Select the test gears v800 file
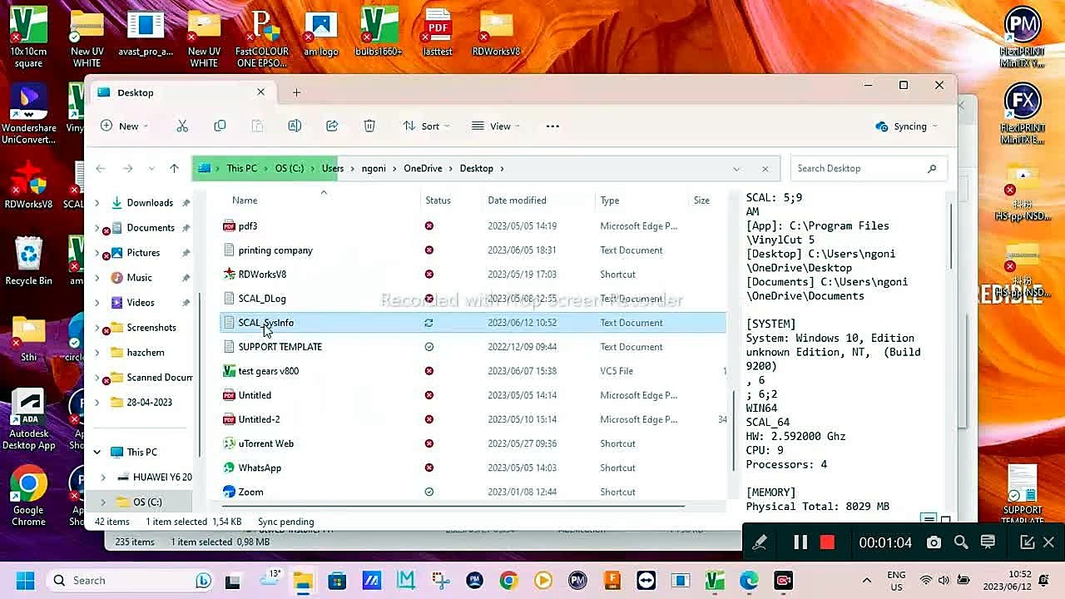Viewport: 1065px width, 599px height. (269, 371)
